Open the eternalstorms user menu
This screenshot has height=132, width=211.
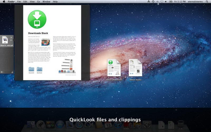click(195, 2)
